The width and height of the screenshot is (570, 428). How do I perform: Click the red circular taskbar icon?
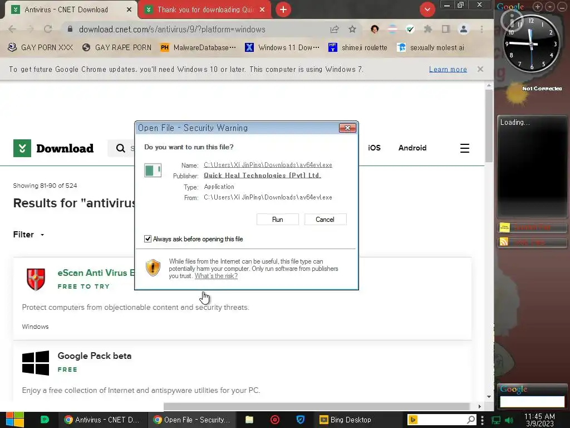(x=275, y=420)
